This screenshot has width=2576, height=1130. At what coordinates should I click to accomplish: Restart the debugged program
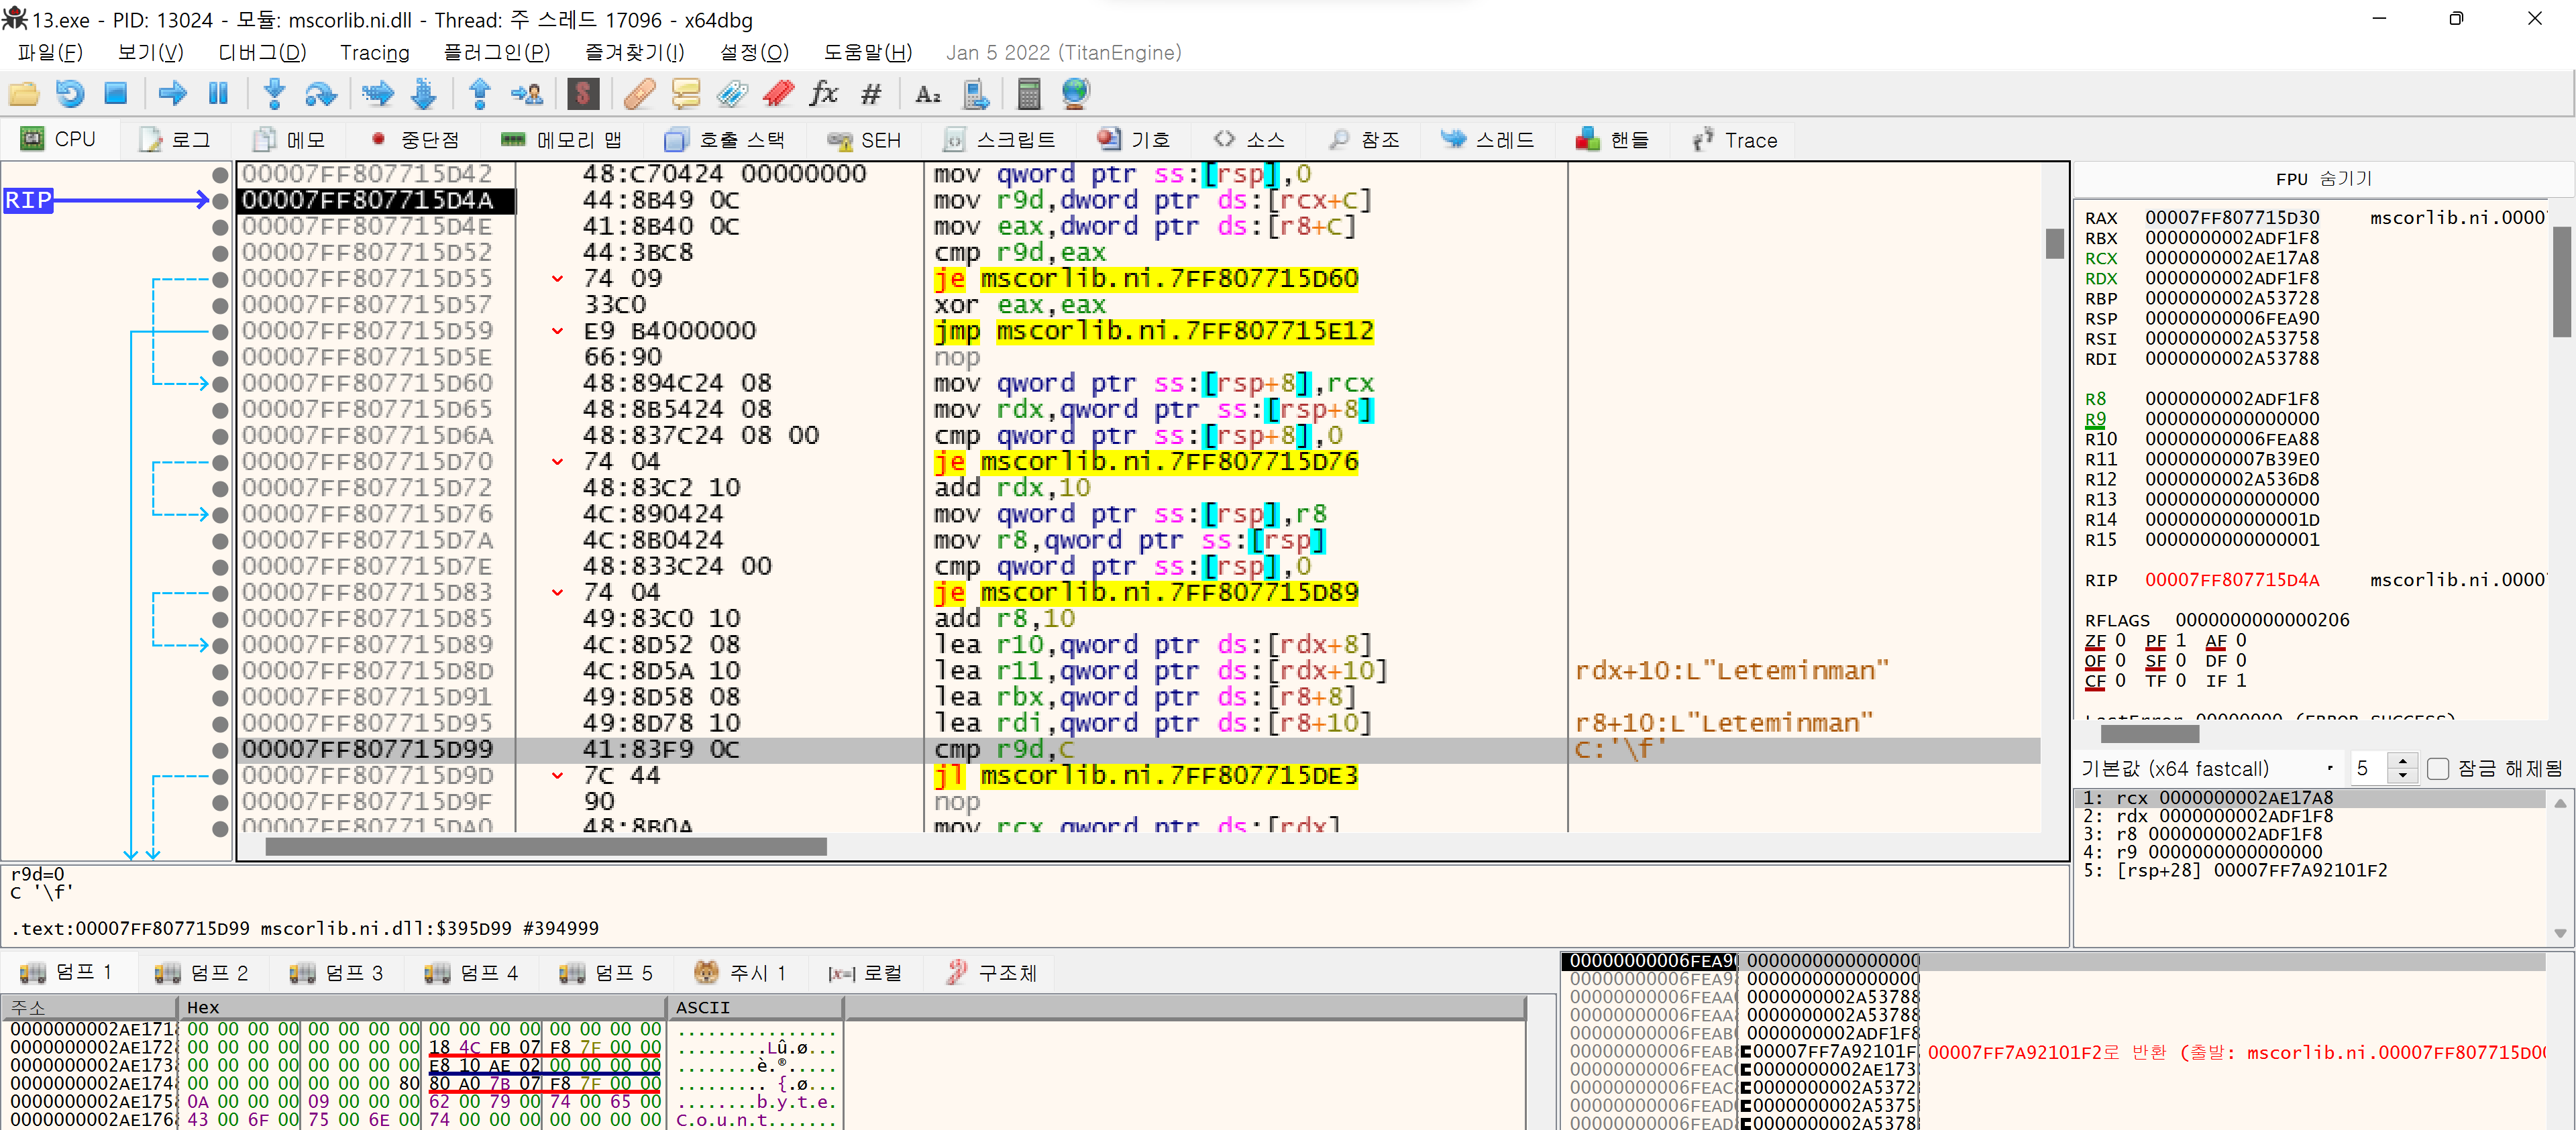tap(69, 94)
